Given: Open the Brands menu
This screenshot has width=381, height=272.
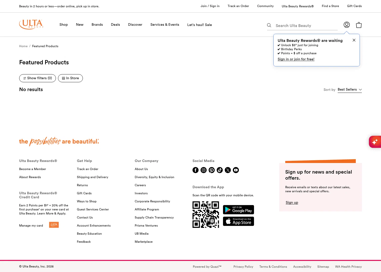Looking at the screenshot, I should (97, 25).
